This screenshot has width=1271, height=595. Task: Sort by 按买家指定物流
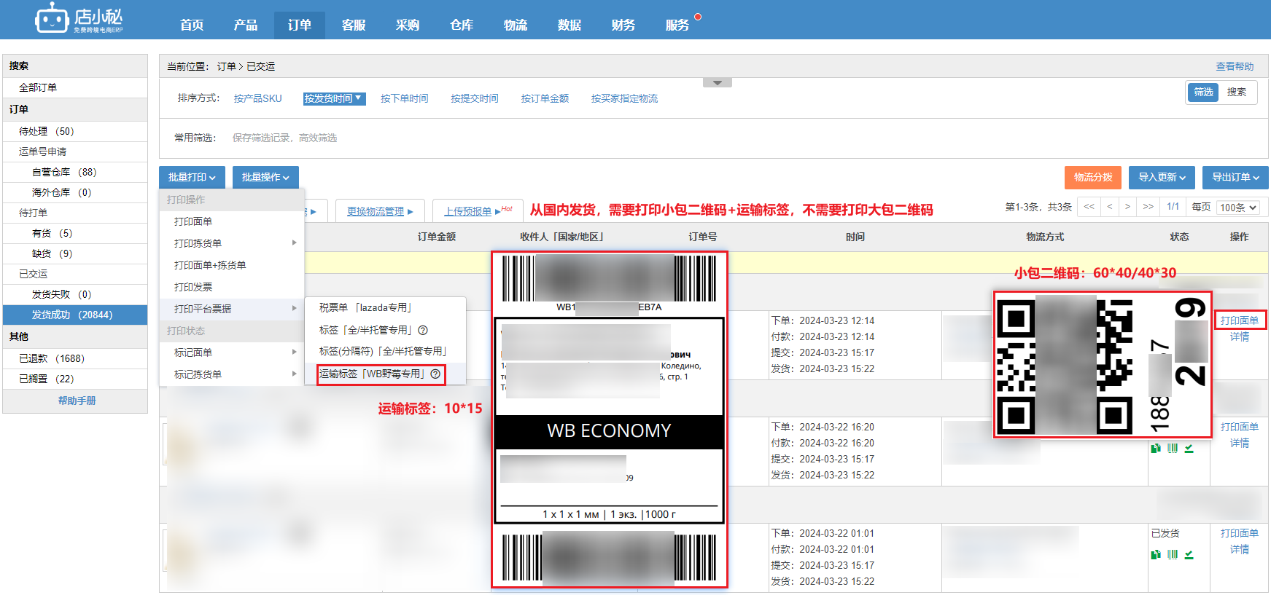(x=624, y=98)
